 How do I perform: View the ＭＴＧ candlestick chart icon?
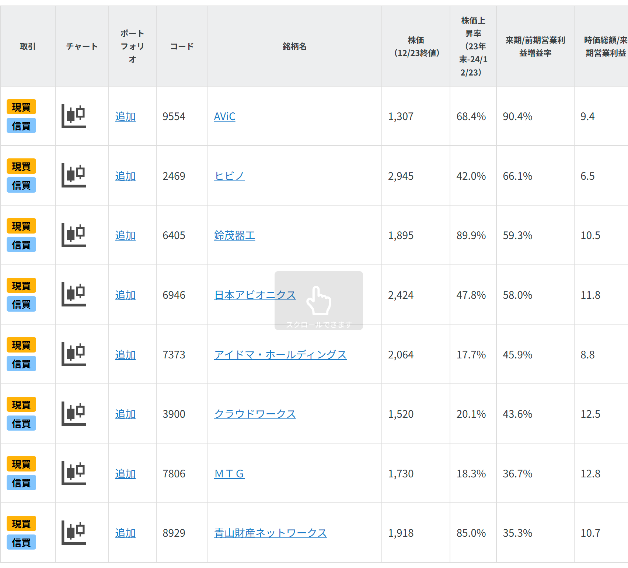[x=74, y=473]
